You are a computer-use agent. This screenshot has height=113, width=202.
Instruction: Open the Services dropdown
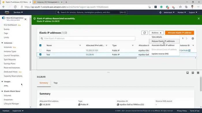click(18, 12)
